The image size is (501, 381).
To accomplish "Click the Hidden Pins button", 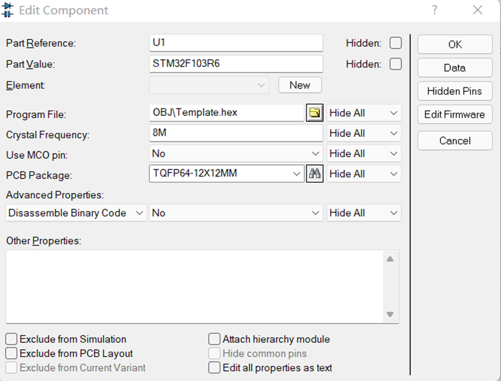I will pyautogui.click(x=454, y=91).
